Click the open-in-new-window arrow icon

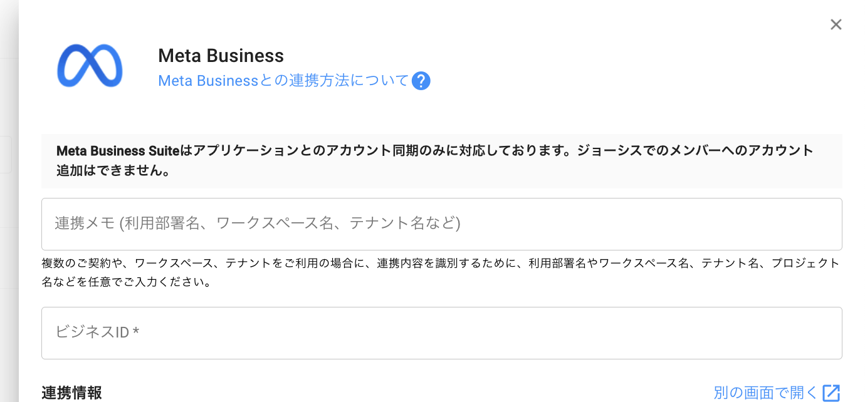coord(831,393)
